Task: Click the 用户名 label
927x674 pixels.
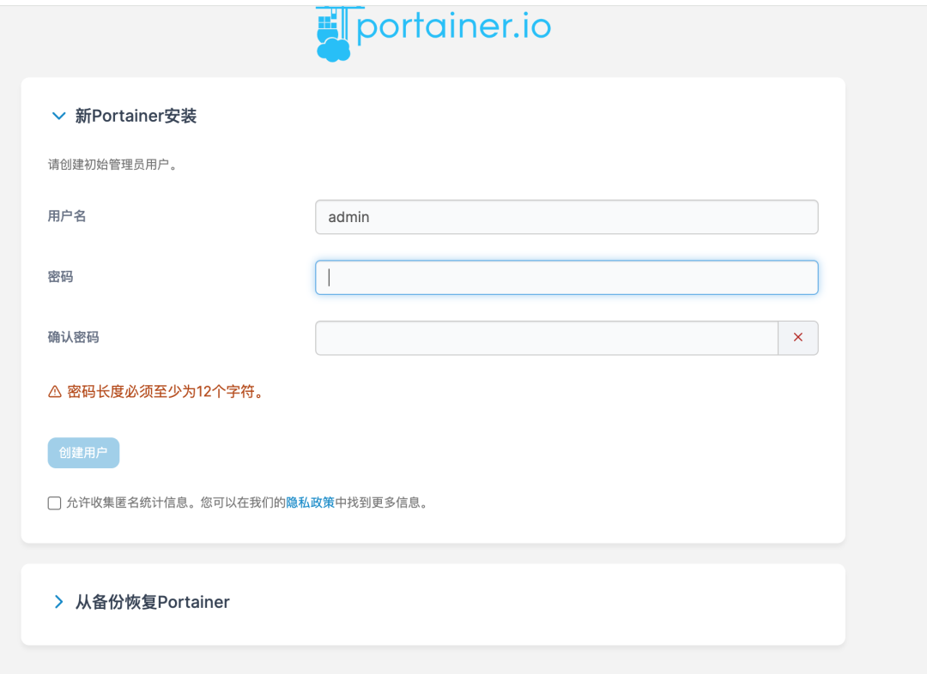Action: pyautogui.click(x=67, y=216)
